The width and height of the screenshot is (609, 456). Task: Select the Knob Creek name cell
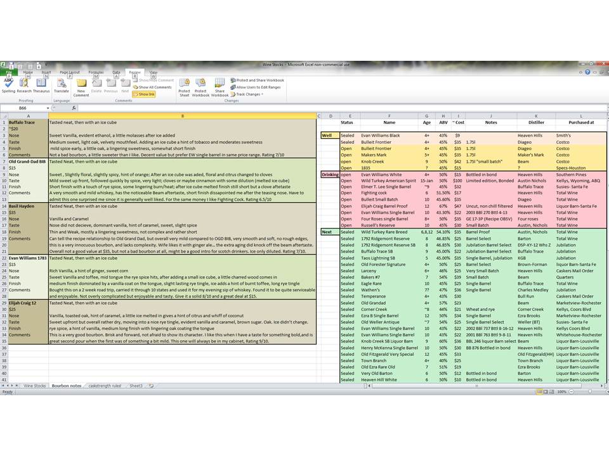tap(389, 161)
